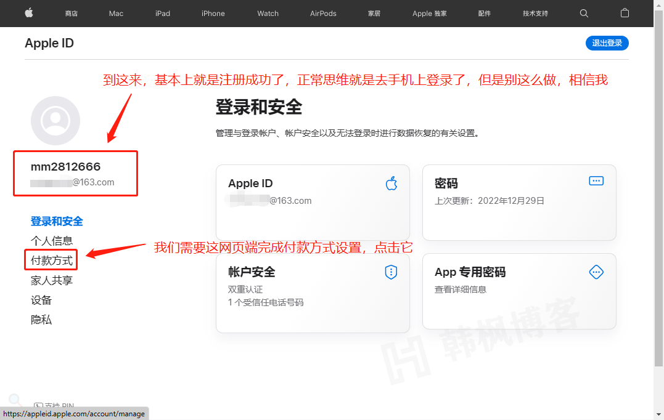The height and width of the screenshot is (420, 664).
Task: Select 设备 in the sidebar
Action: click(x=41, y=300)
